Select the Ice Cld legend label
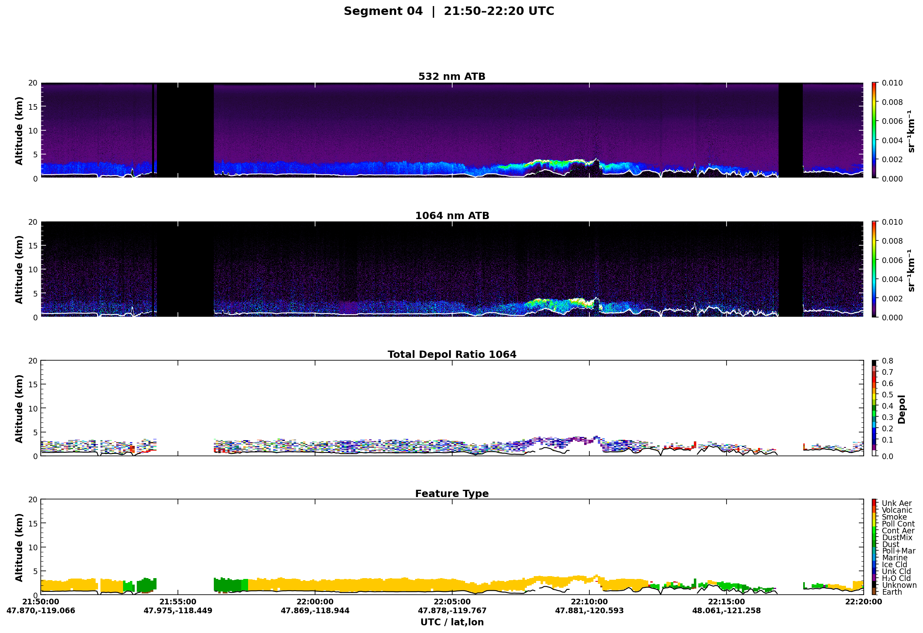This screenshot has width=923, height=633. pyautogui.click(x=894, y=564)
